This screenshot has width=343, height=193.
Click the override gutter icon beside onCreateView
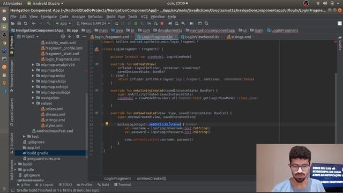[96, 64]
